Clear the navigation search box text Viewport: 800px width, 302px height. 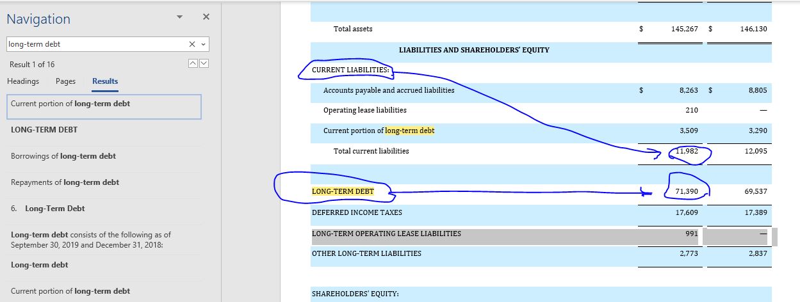tap(192, 44)
